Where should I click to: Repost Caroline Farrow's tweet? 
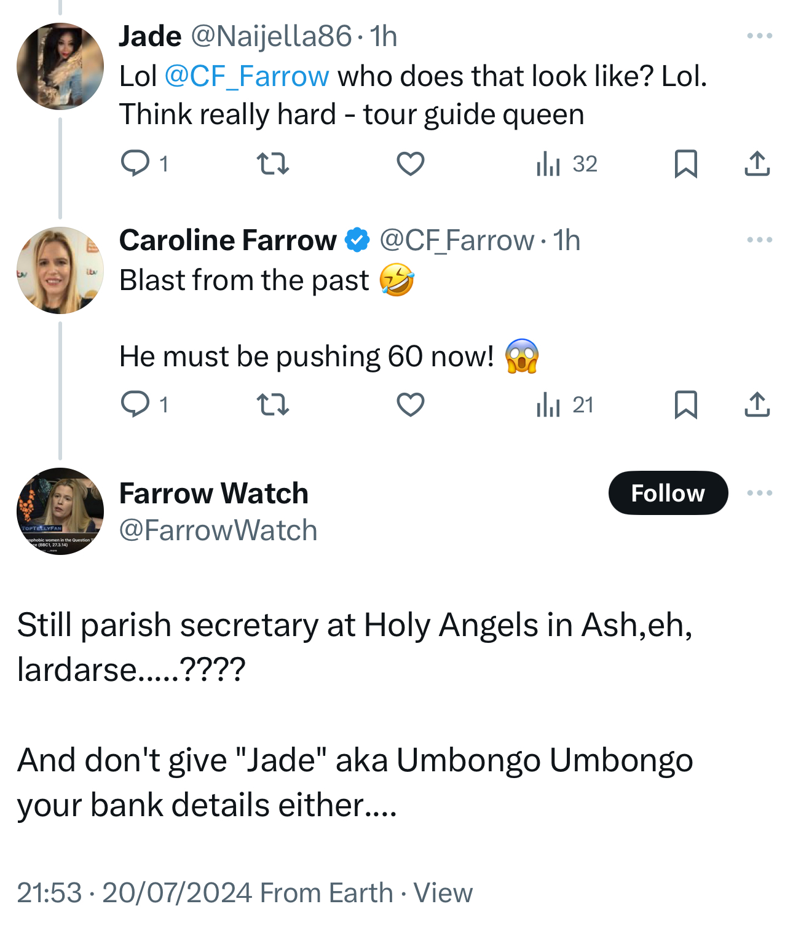(272, 405)
